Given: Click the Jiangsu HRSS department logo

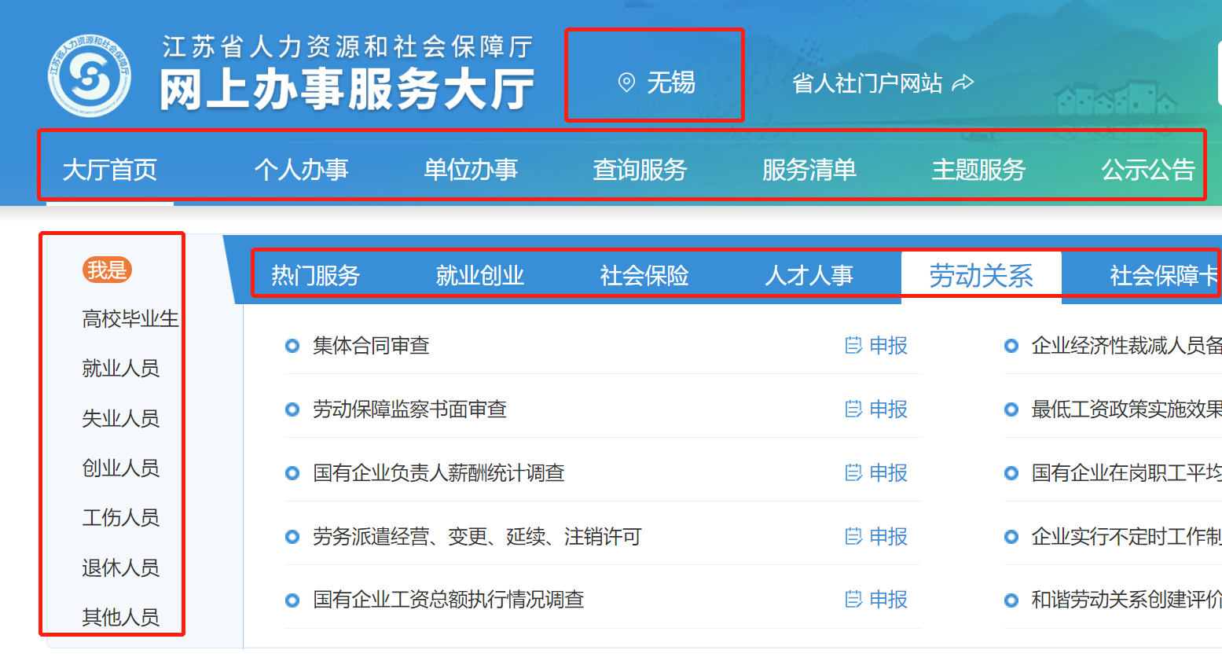Looking at the screenshot, I should pyautogui.click(x=89, y=76).
